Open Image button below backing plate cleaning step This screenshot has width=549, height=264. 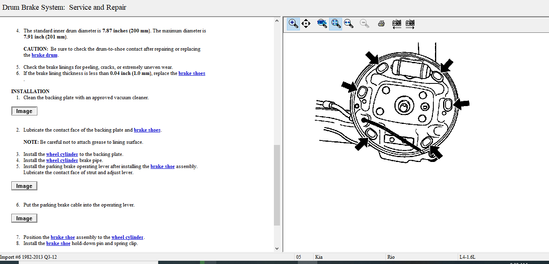tap(24, 111)
